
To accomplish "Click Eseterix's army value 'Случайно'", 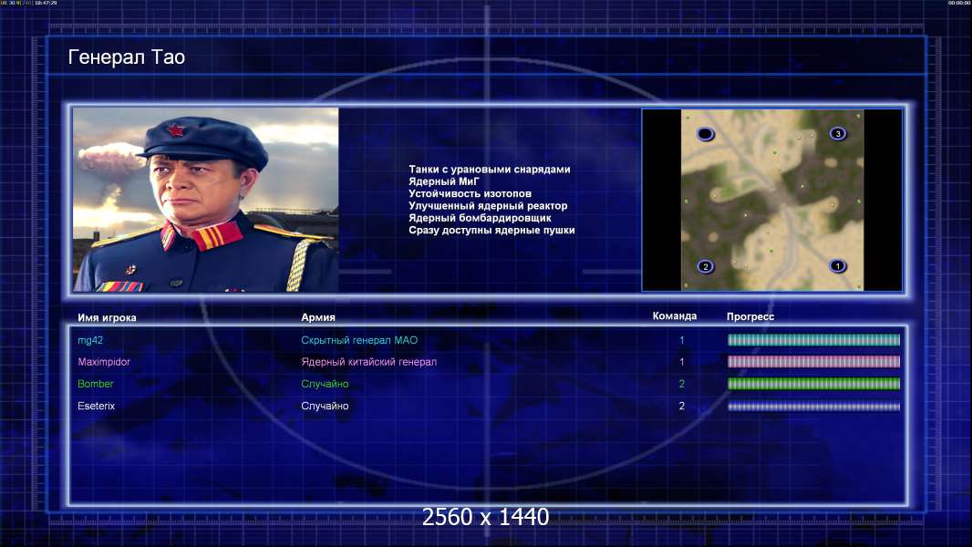I will (x=325, y=406).
